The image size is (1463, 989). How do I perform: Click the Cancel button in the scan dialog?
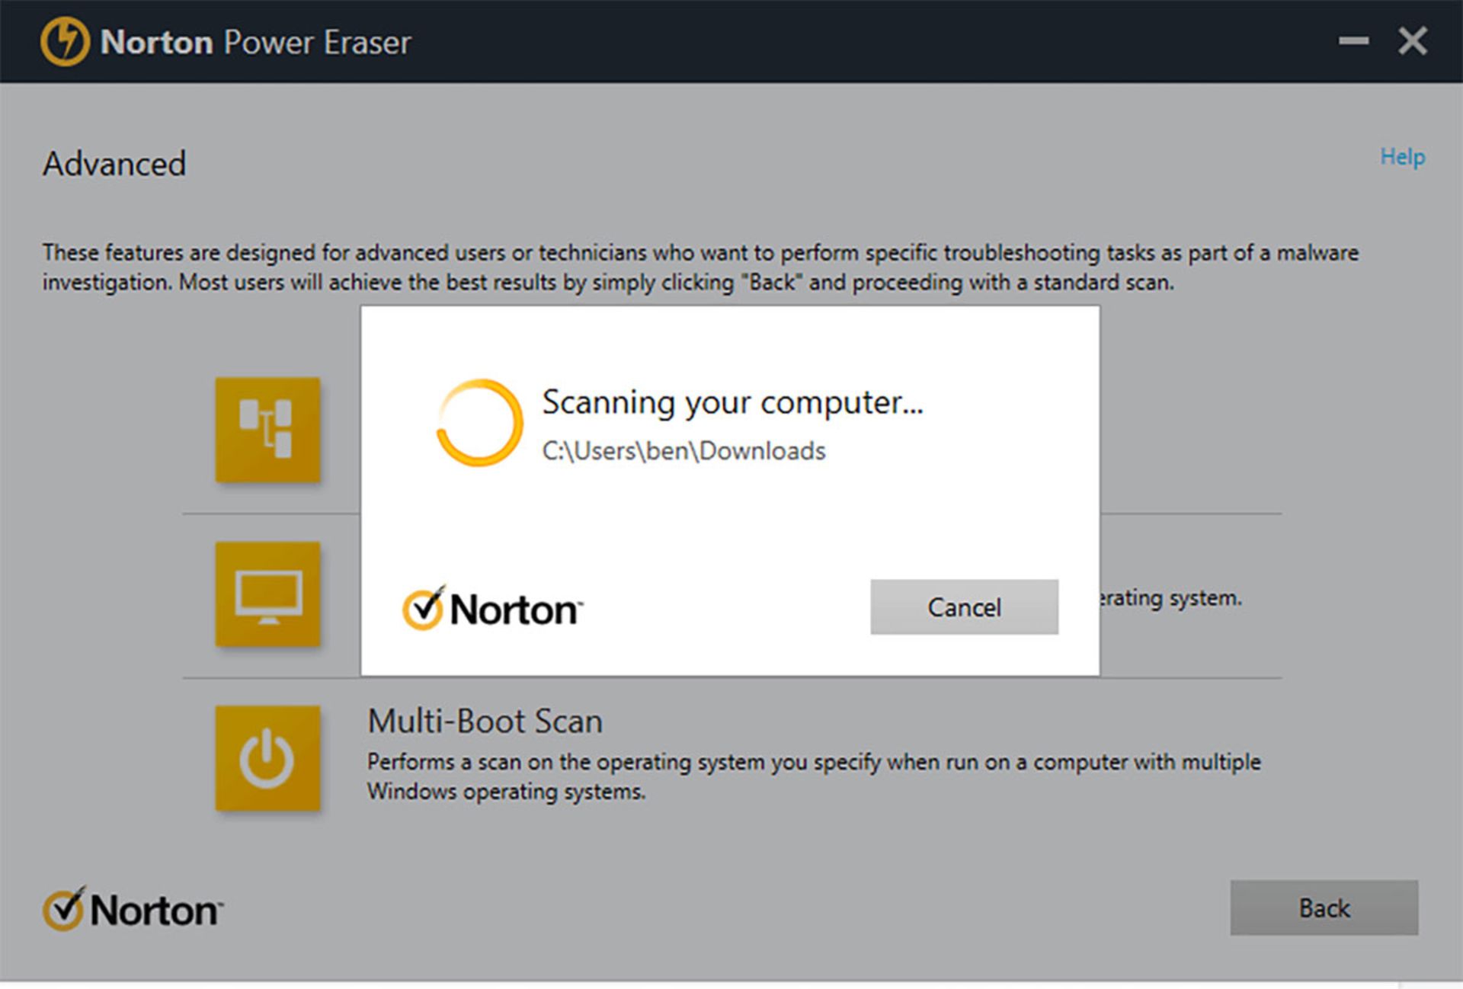(964, 607)
